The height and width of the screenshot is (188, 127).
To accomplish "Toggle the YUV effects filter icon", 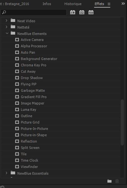I will [x=91, y=12].
